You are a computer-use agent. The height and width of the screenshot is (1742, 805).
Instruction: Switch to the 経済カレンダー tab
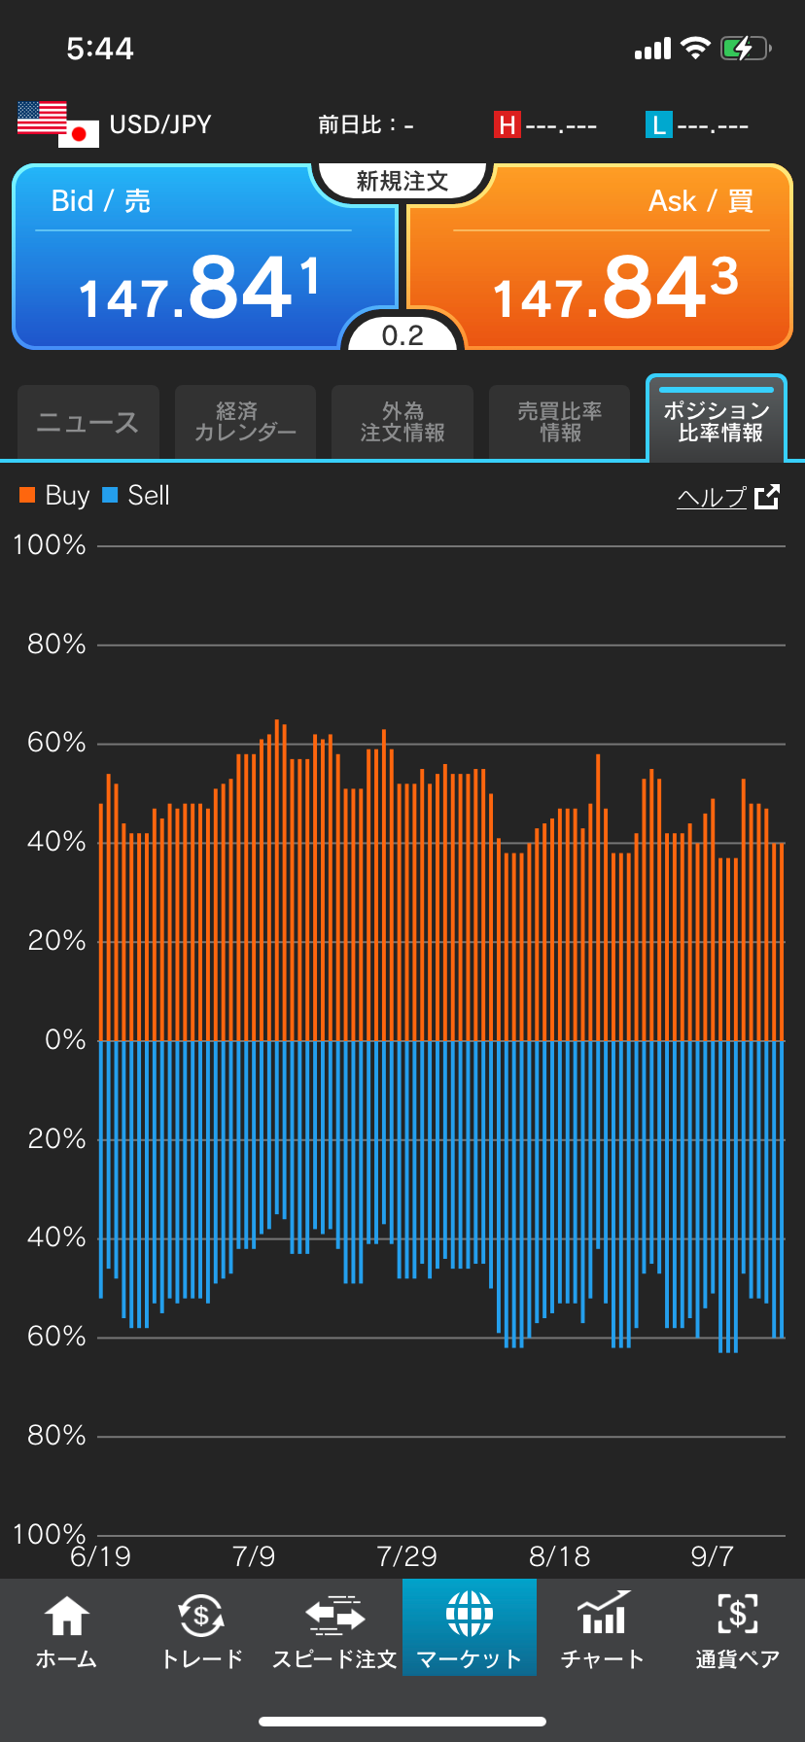(245, 423)
